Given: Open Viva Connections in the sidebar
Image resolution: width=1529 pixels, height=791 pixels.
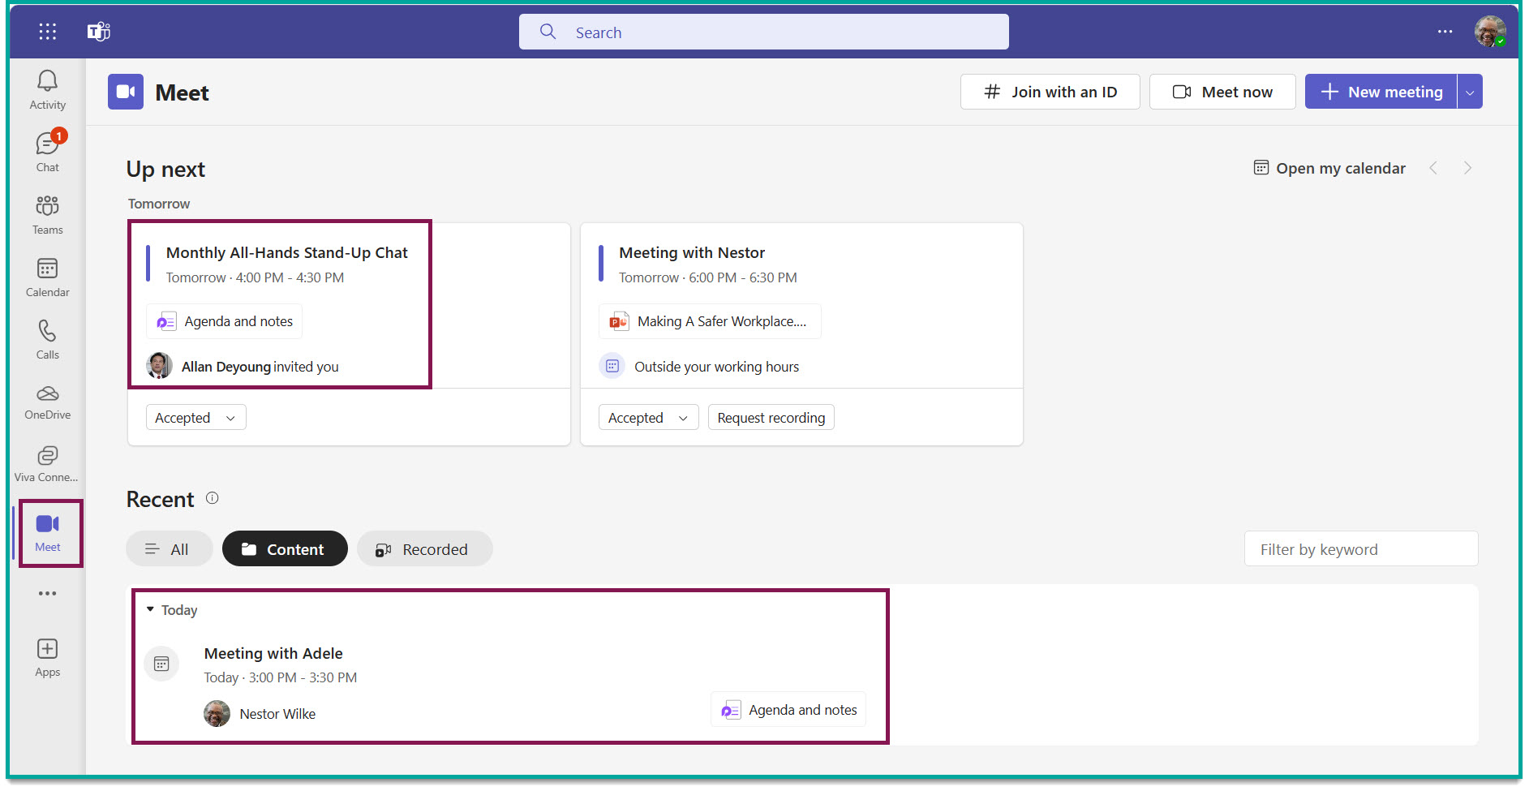Looking at the screenshot, I should 47,462.
